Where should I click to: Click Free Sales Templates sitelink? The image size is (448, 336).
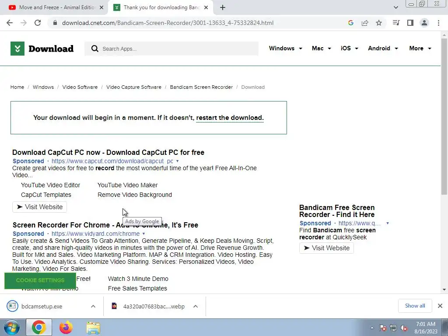137,289
